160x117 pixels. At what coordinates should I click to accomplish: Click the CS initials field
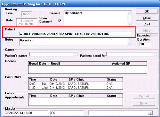[x=67, y=113]
